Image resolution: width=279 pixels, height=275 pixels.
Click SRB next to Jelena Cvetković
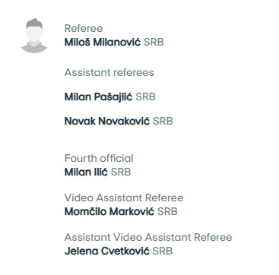click(x=163, y=251)
